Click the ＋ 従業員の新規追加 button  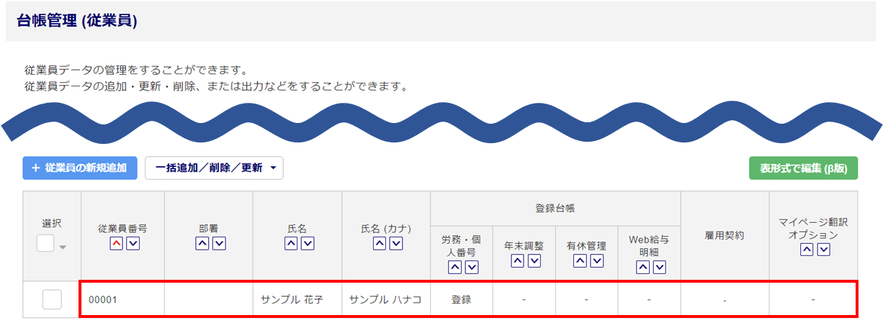click(79, 168)
